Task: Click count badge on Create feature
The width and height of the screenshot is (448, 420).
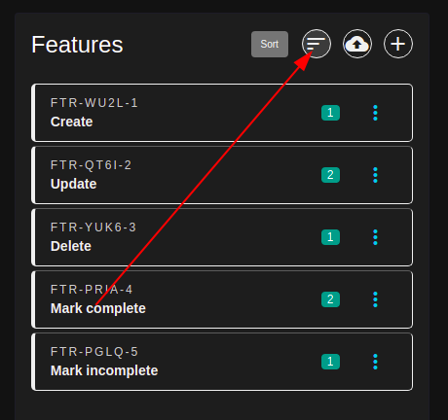Action: tap(330, 113)
